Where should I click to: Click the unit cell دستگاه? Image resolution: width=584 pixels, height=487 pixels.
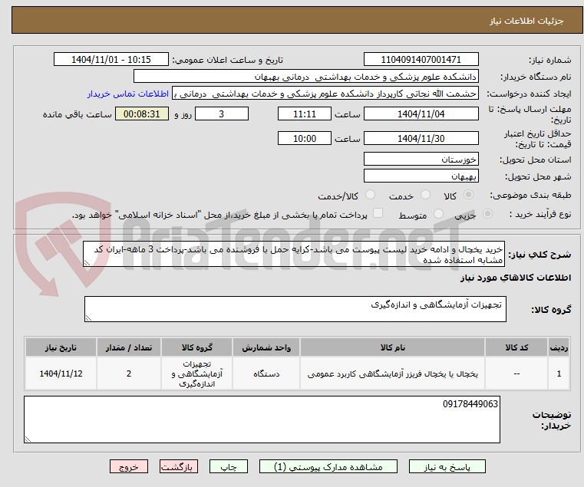(x=266, y=373)
